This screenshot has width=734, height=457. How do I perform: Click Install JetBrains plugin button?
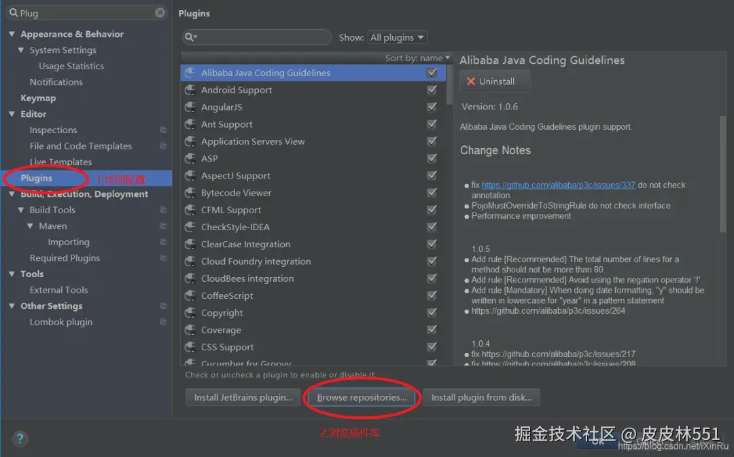tap(243, 397)
